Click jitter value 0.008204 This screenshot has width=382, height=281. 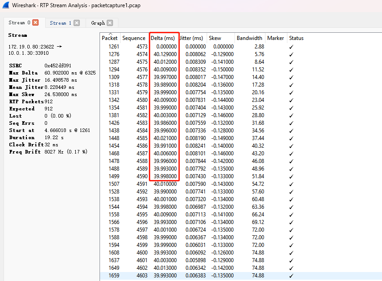point(195,85)
